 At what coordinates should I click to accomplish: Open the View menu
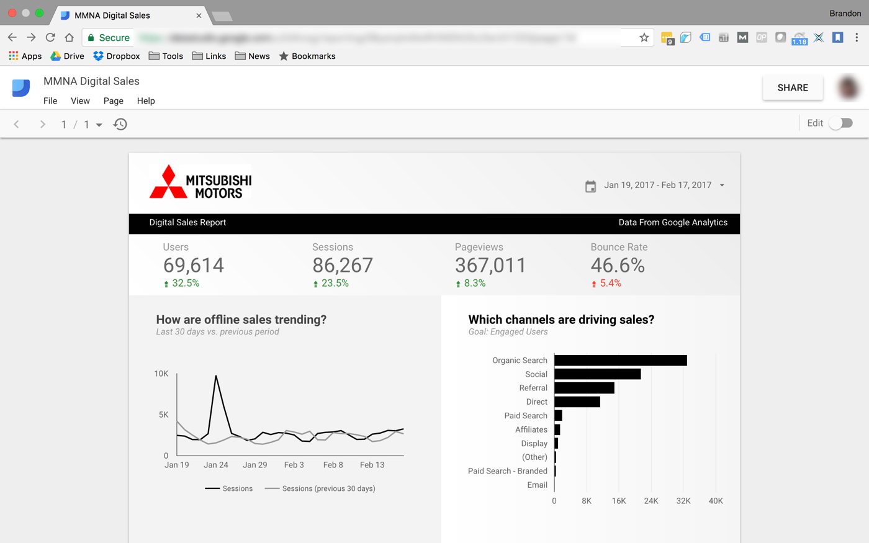pyautogui.click(x=80, y=101)
